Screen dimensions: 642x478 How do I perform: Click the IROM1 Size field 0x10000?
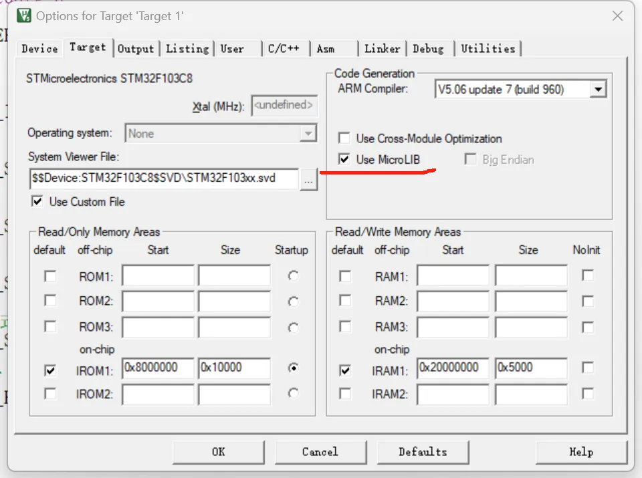coord(235,368)
